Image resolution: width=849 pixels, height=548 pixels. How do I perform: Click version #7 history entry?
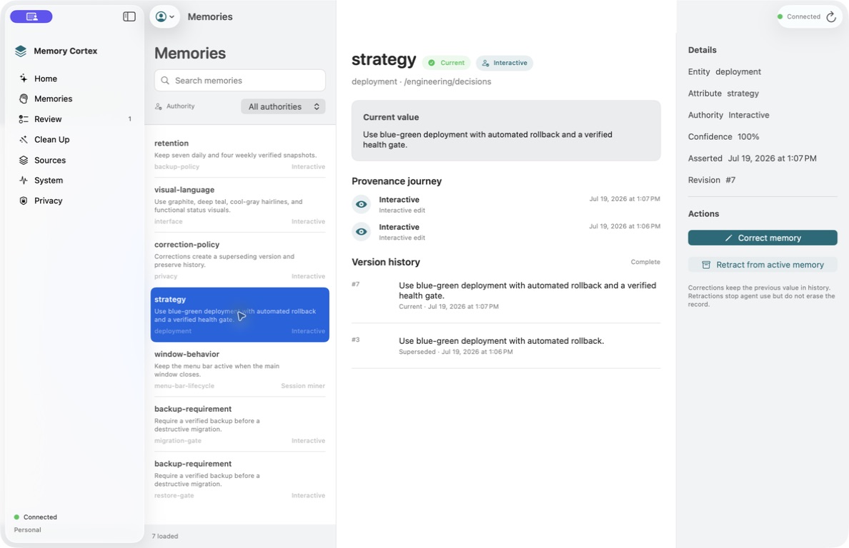click(x=506, y=295)
